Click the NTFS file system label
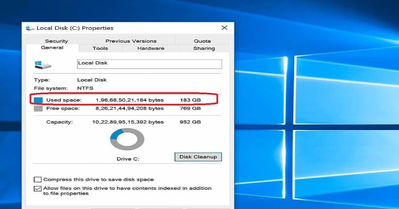Image resolution: width=399 pixels, height=209 pixels. [x=84, y=88]
